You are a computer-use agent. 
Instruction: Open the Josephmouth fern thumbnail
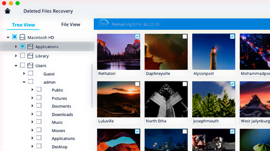point(214,99)
